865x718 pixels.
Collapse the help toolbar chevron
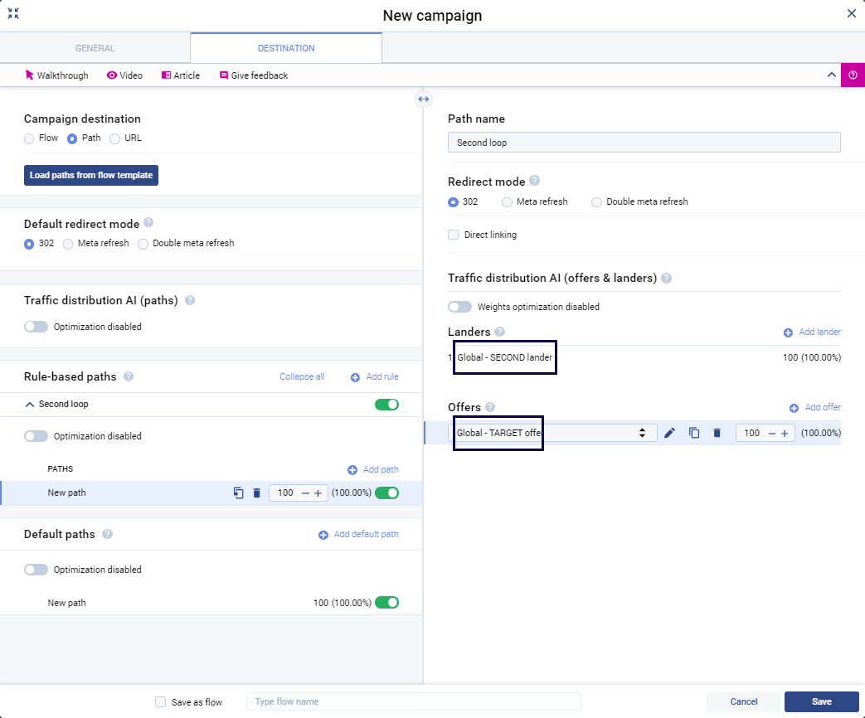click(831, 75)
